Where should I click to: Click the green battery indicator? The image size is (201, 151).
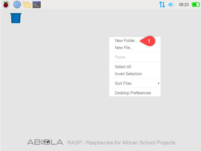pyautogui.click(x=196, y=5)
